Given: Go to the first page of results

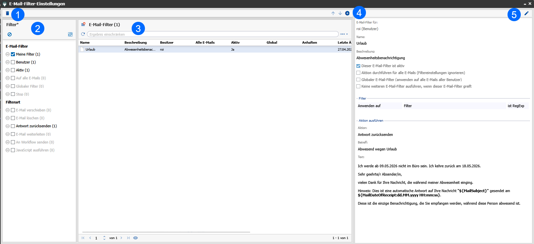Looking at the screenshot, I should 83,238.
